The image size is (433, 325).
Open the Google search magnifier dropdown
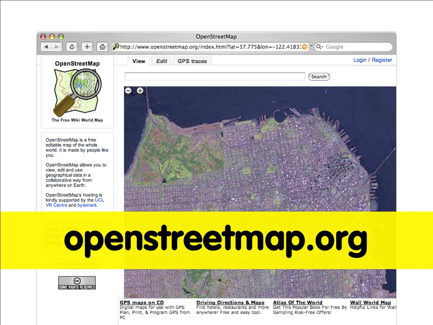point(320,47)
